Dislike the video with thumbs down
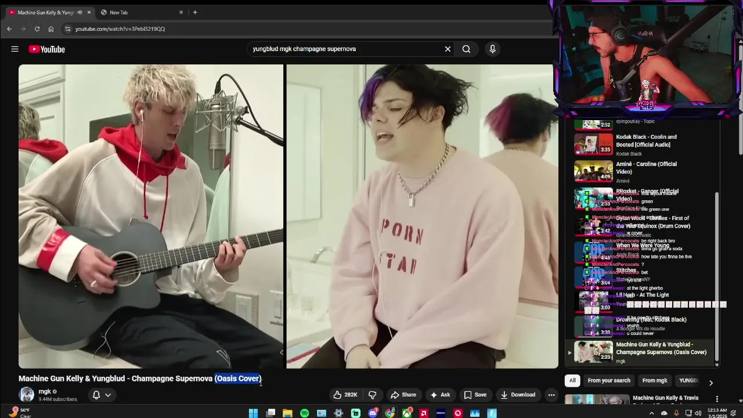The width and height of the screenshot is (743, 418). 373,395
